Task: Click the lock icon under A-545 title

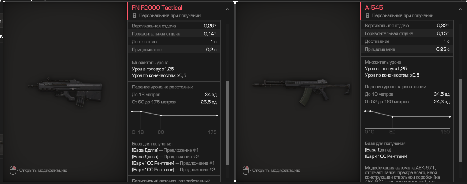Action: click(x=367, y=15)
